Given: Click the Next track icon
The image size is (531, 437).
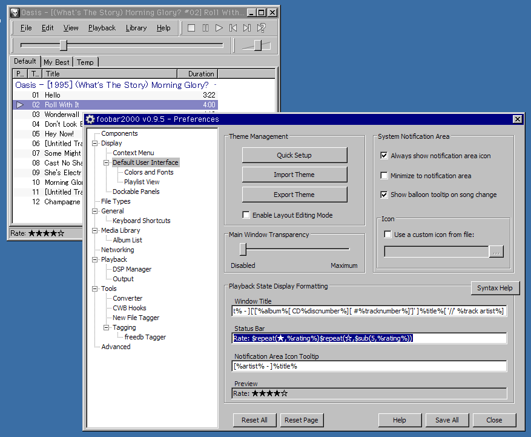Looking at the screenshot, I should tap(247, 28).
